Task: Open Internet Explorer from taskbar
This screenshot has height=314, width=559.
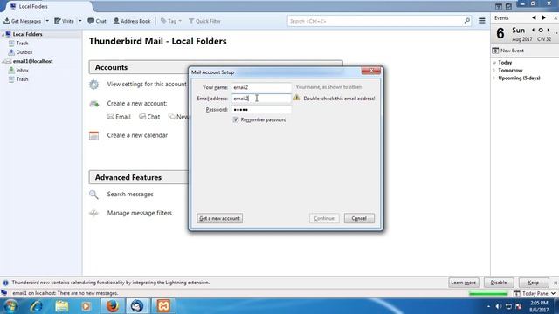Action: pos(37,306)
